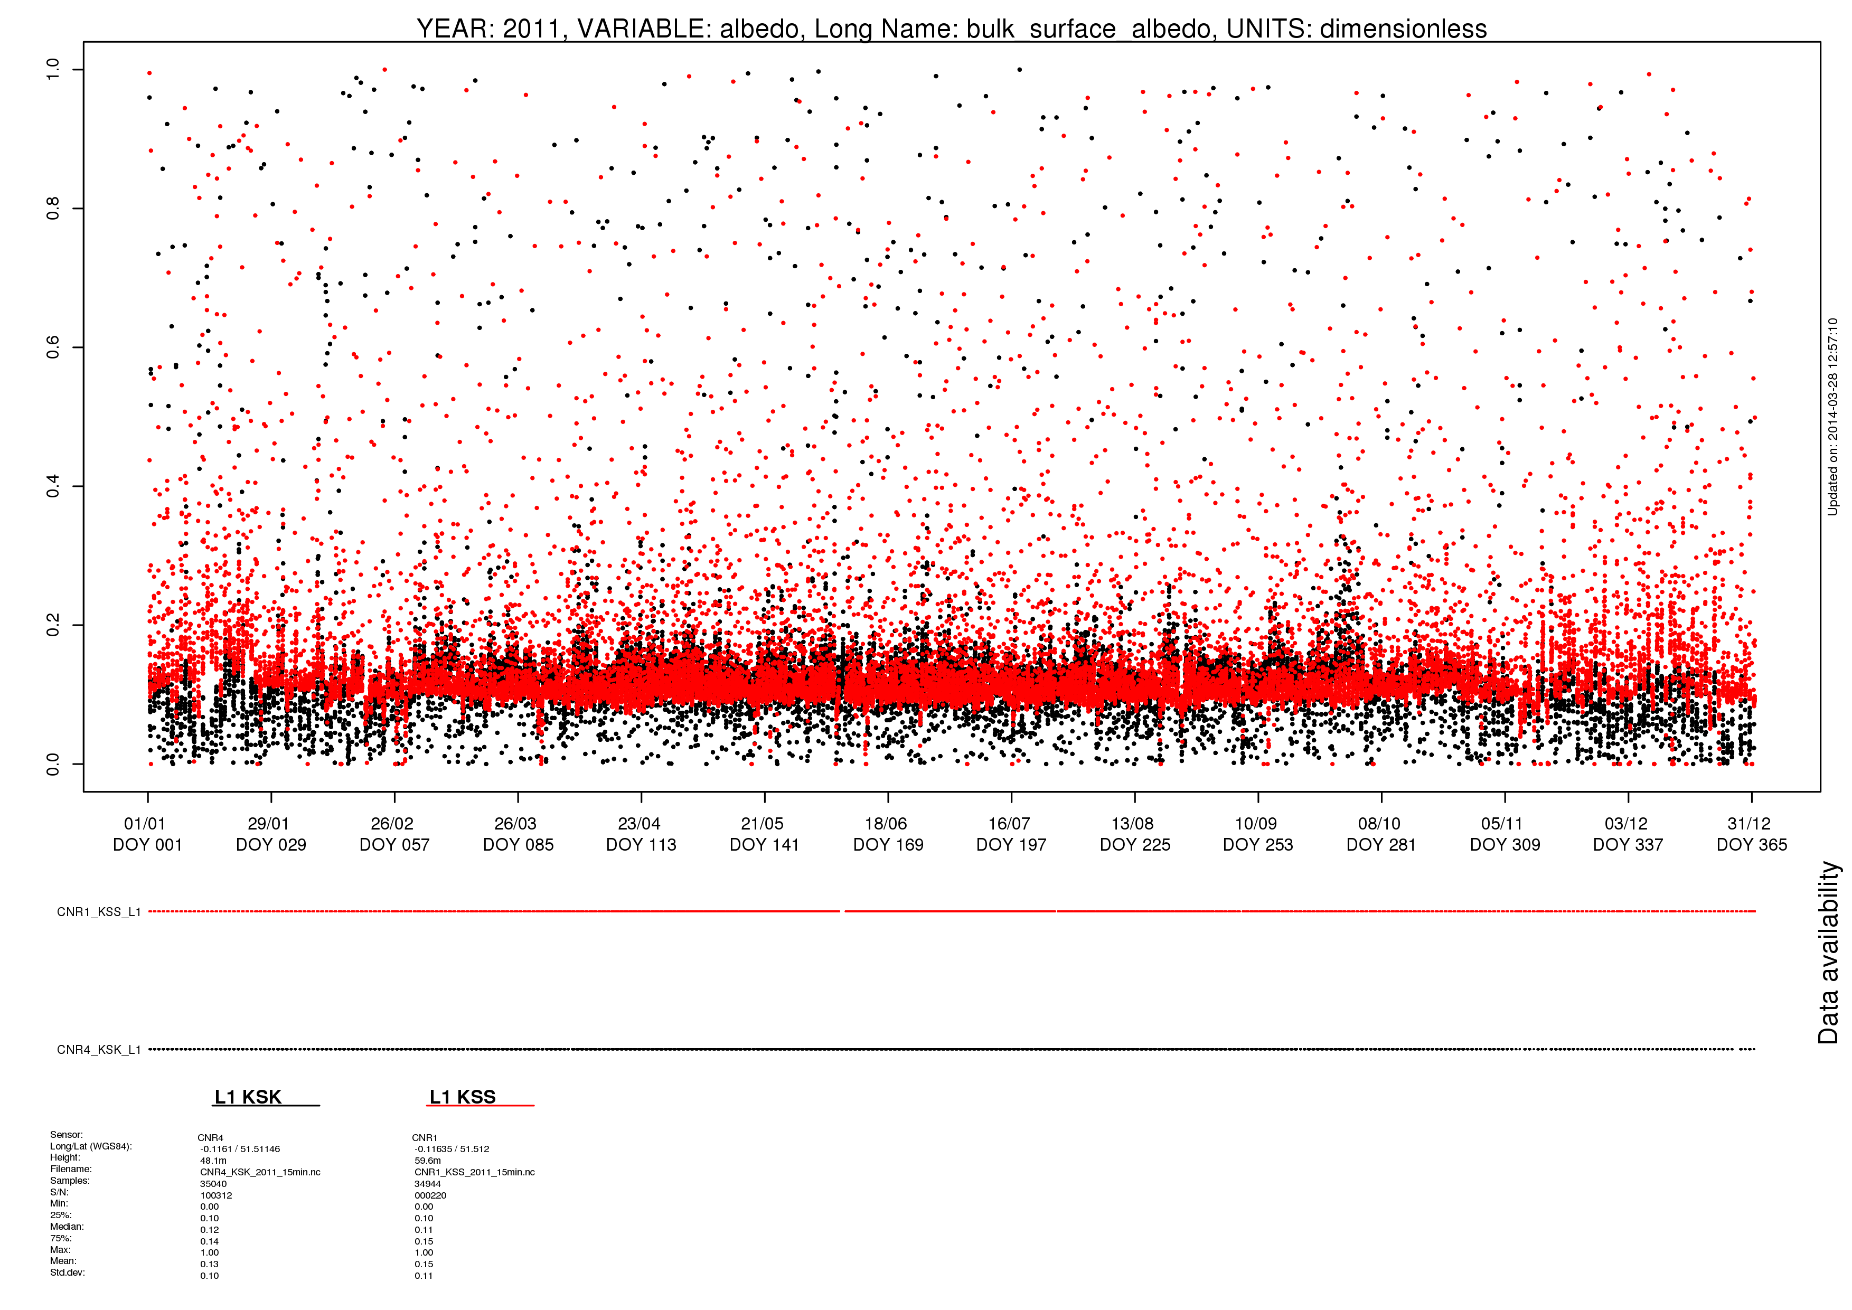Image resolution: width=1852 pixels, height=1310 pixels.
Task: Click coordinates "-0.11635 / 51.512"
Action: click(x=452, y=1149)
